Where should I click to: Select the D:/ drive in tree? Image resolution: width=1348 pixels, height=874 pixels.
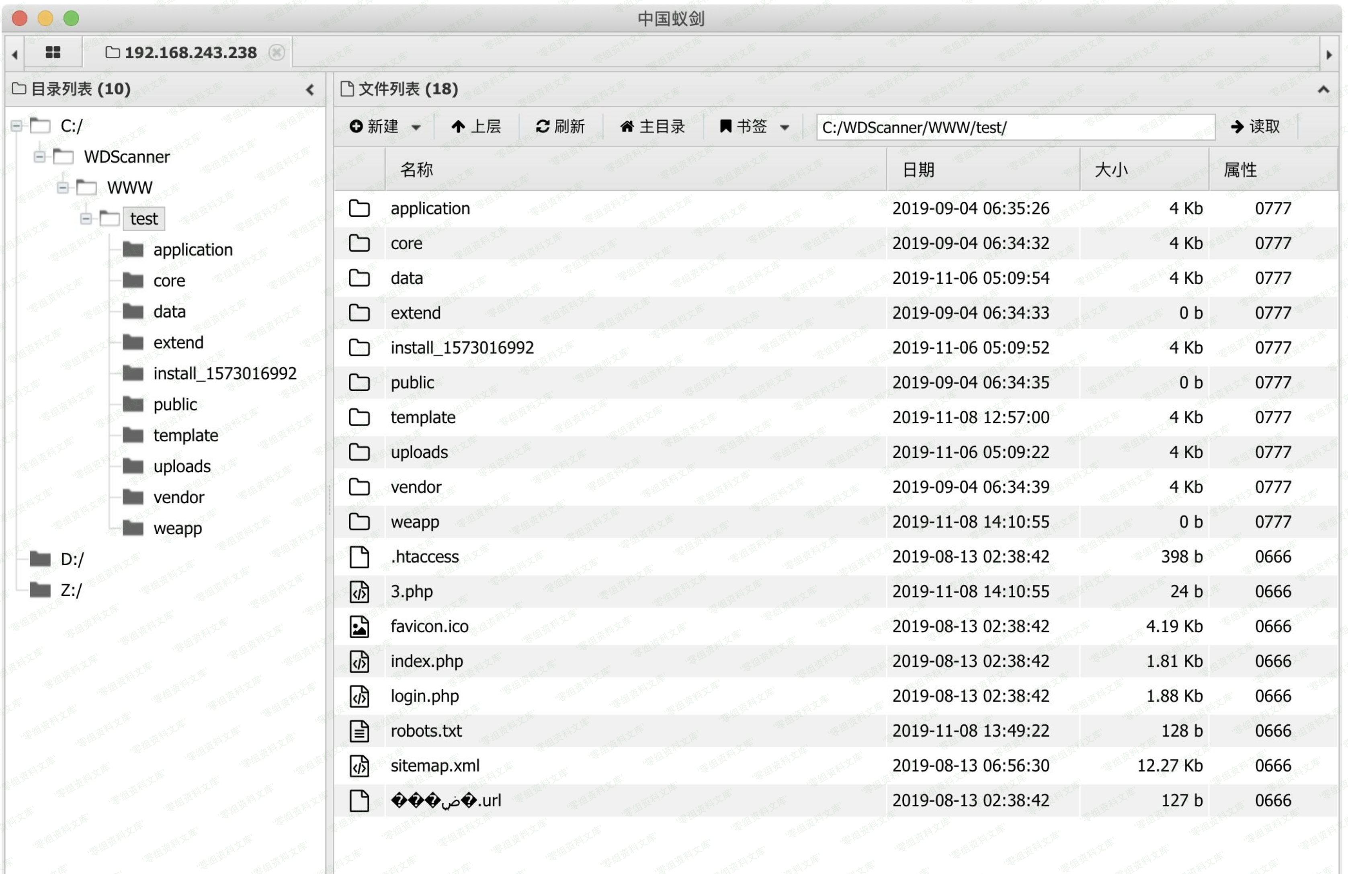tap(72, 559)
